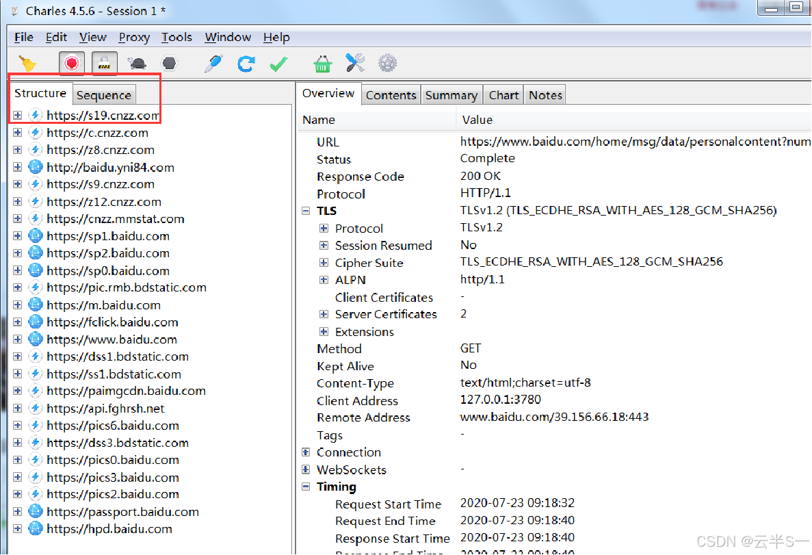
Task: Click the pen Compose icon
Action: (x=213, y=63)
